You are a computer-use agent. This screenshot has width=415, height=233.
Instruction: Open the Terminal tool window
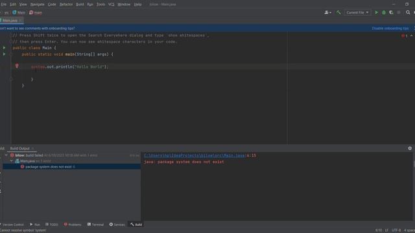95,225
